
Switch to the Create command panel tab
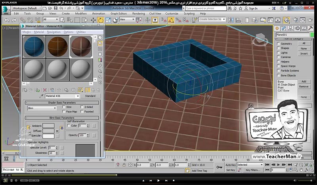(x=277, y=28)
